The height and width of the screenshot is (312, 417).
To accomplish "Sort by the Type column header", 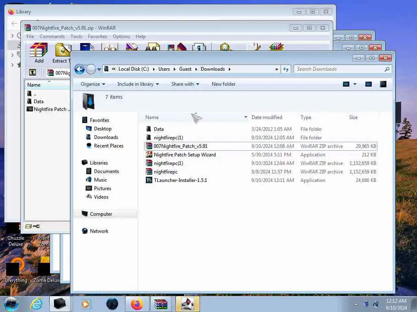I will point(306,117).
